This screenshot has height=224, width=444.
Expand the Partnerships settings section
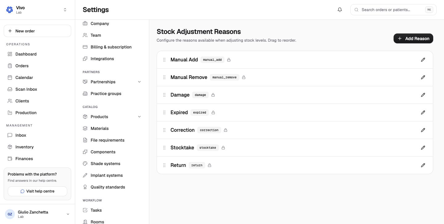(139, 82)
